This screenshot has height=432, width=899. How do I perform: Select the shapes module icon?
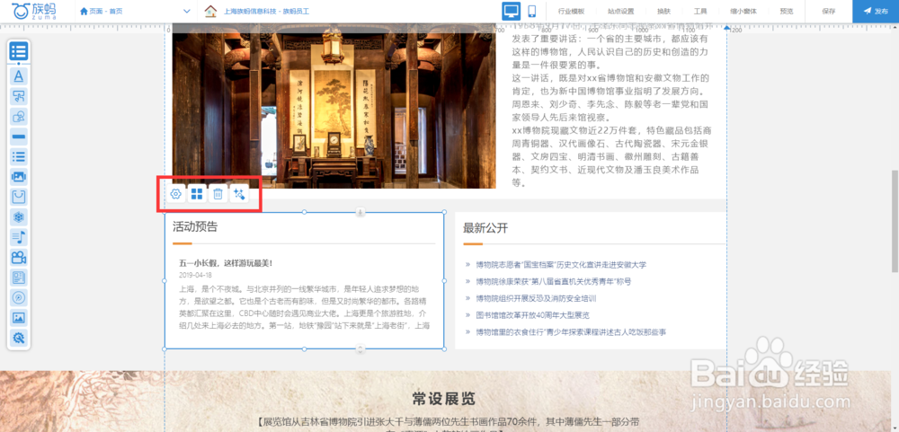[18, 117]
